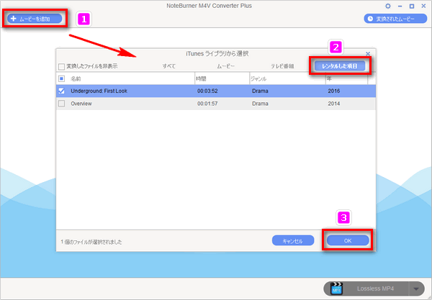Select the レンタルした項目 tab
The image size is (432, 300).
(340, 66)
